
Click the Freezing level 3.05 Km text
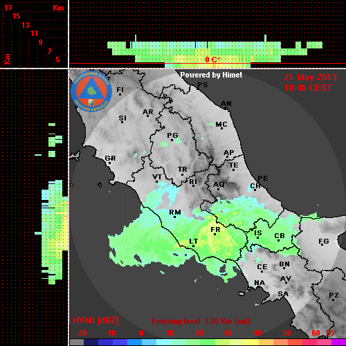pyautogui.click(x=201, y=321)
